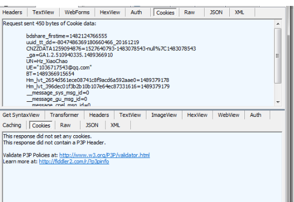Select the response Cookies tab
The image size is (294, 202).
[41, 126]
